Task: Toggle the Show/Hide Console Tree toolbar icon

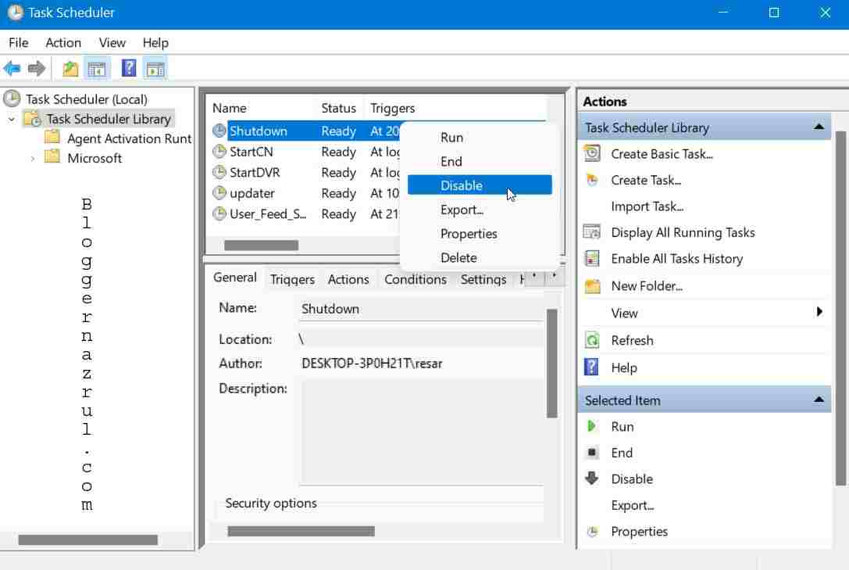Action: 97,69
